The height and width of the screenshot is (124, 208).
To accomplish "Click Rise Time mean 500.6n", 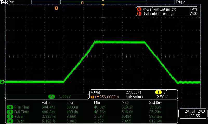I will click(72, 107).
